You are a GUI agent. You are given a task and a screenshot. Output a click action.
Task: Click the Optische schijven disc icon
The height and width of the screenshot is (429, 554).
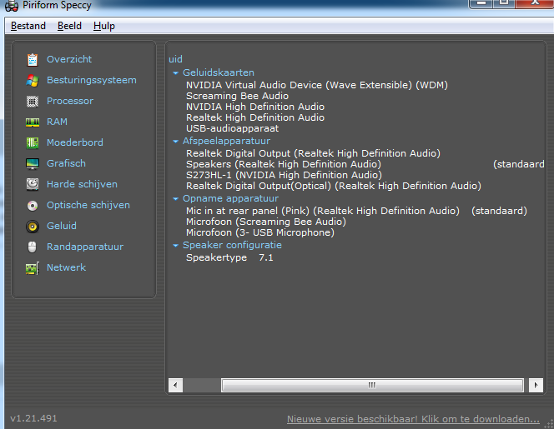pos(33,205)
